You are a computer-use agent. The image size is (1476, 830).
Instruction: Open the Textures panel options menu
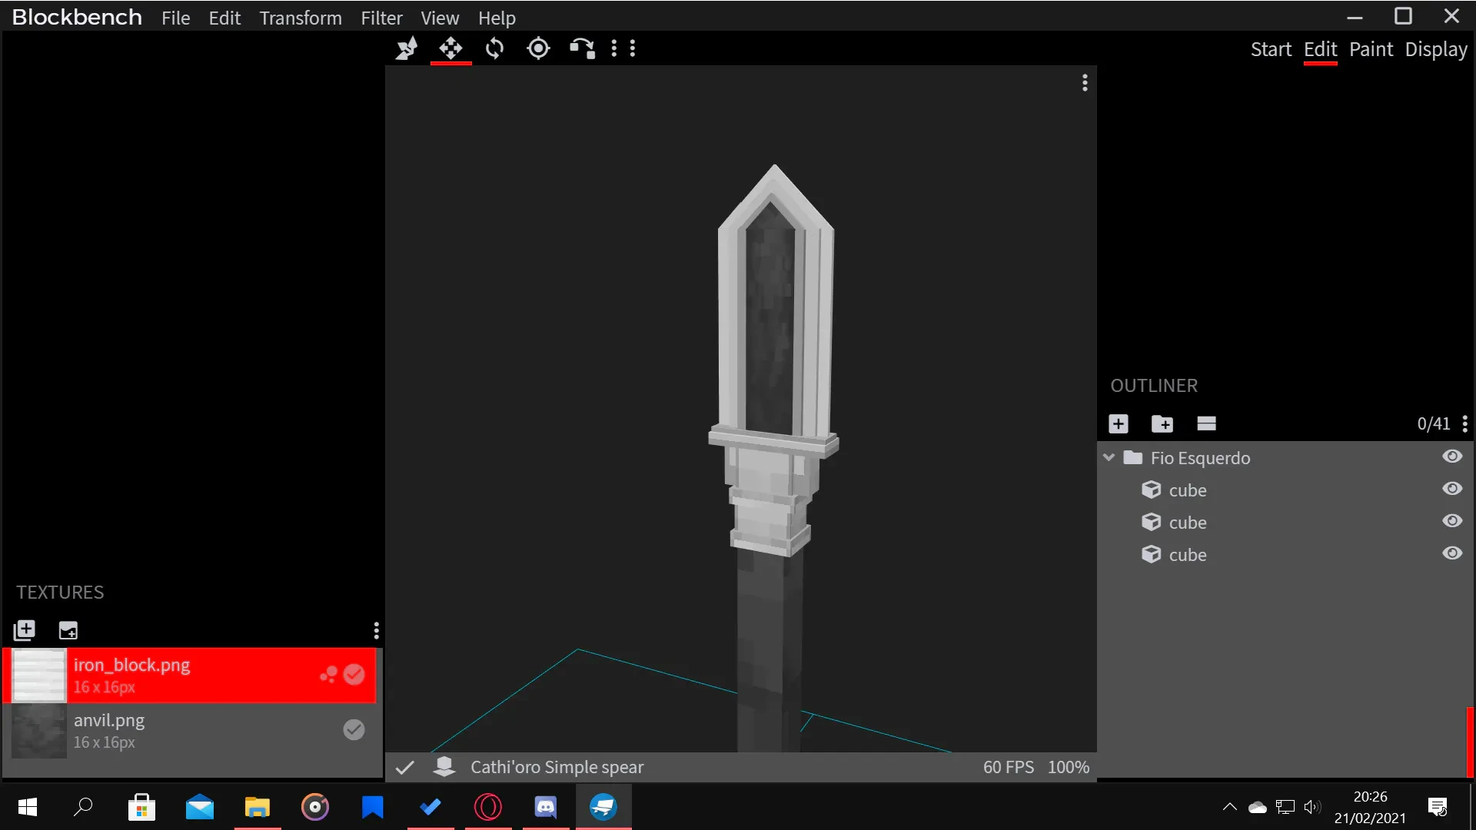376,630
